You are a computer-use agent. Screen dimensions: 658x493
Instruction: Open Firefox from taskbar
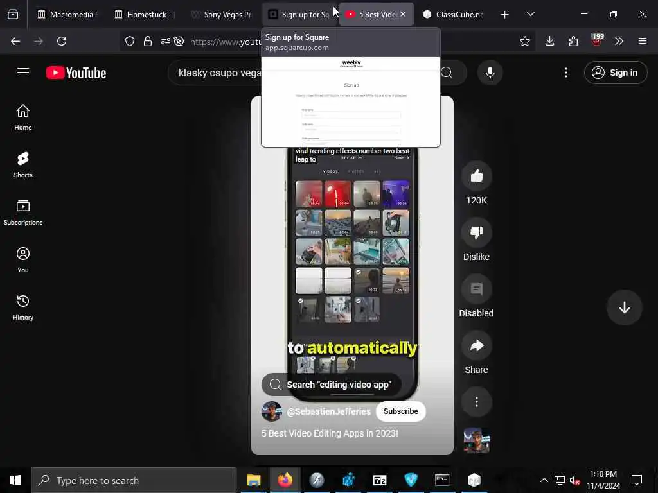click(285, 480)
